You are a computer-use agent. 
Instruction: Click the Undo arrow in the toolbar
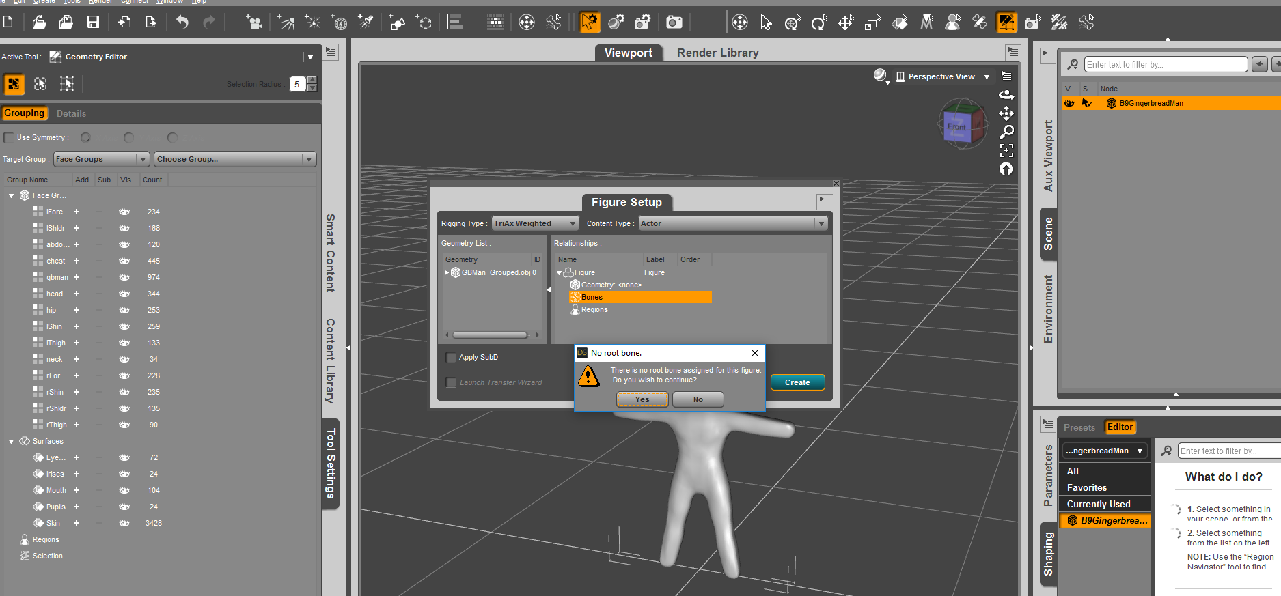click(182, 23)
